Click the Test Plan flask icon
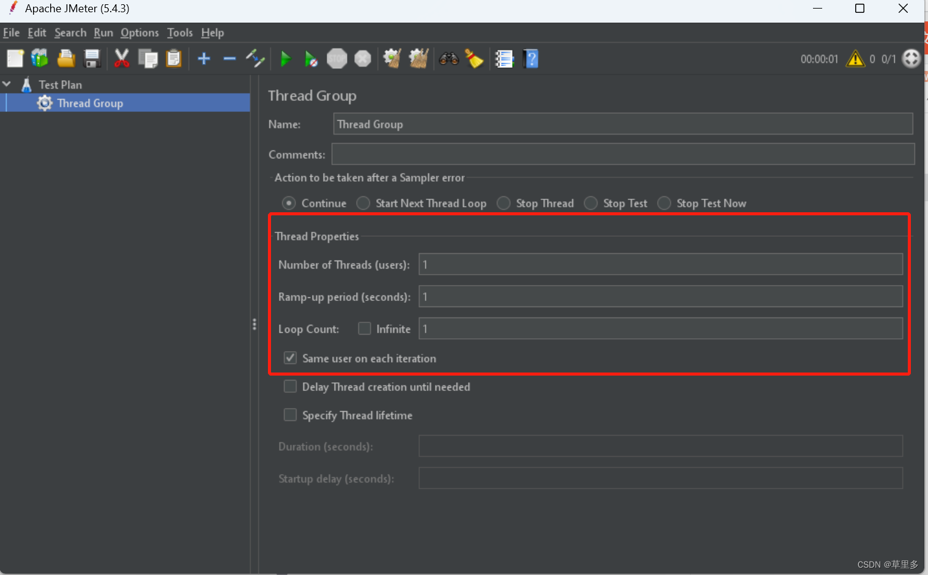The image size is (928, 575). point(26,84)
